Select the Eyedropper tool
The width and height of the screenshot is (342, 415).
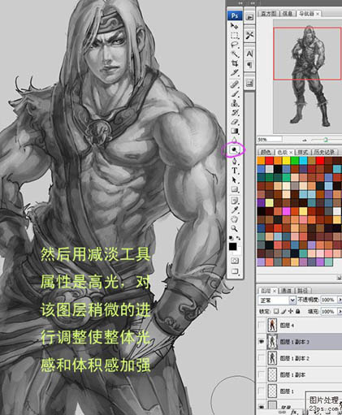(235, 210)
